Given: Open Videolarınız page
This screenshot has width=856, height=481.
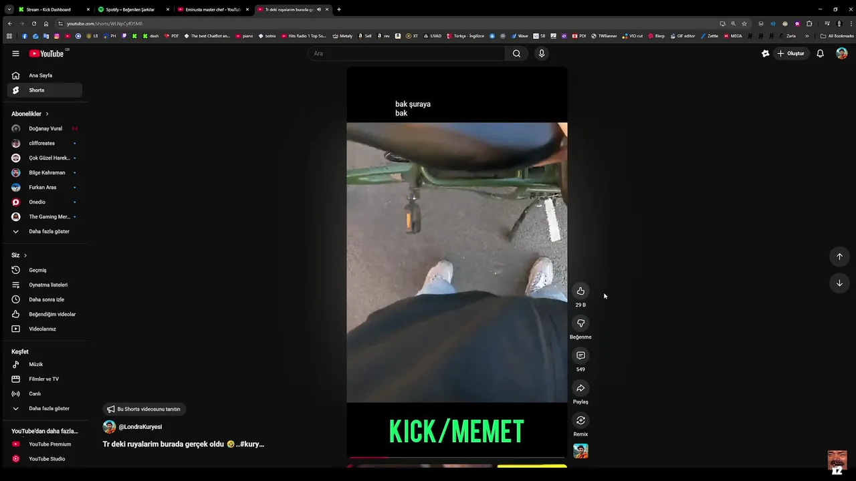Looking at the screenshot, I should pos(45,329).
